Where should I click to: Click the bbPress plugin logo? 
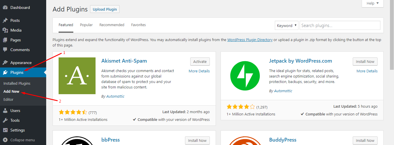77,141
